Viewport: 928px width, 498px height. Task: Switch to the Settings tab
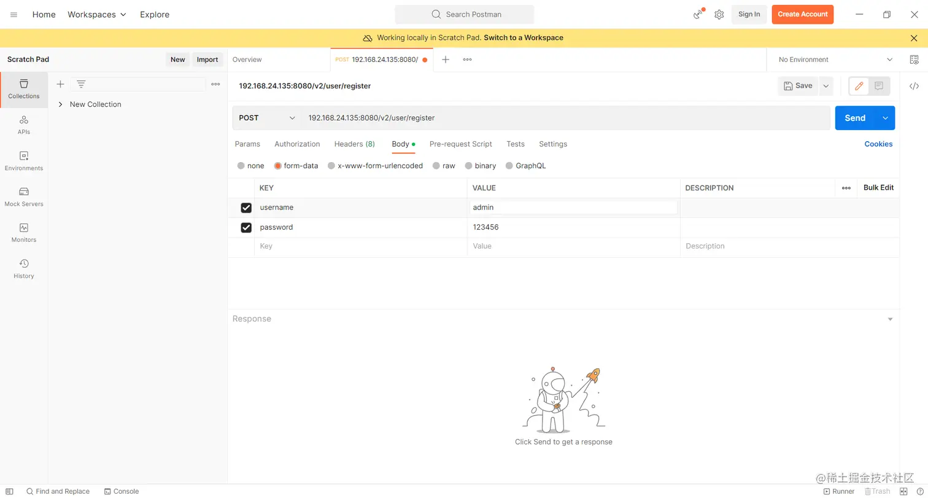pos(553,144)
